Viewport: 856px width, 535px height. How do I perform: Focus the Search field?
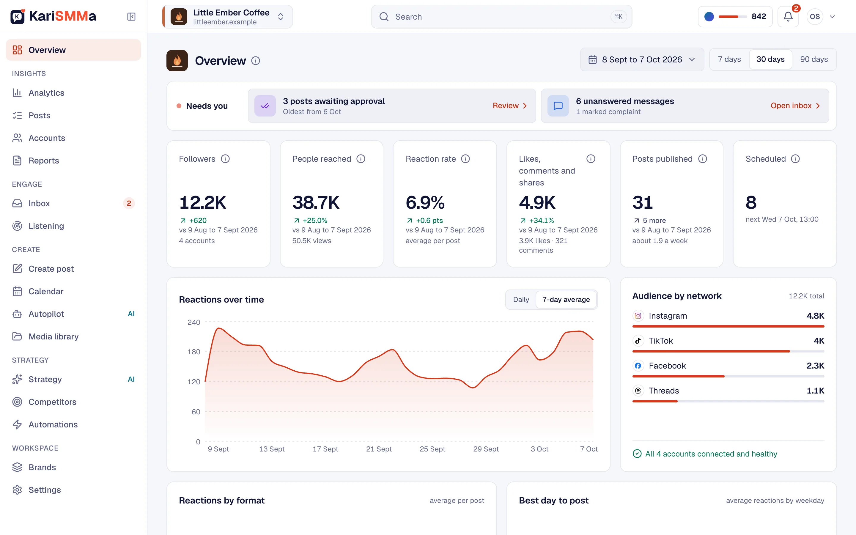click(501, 17)
